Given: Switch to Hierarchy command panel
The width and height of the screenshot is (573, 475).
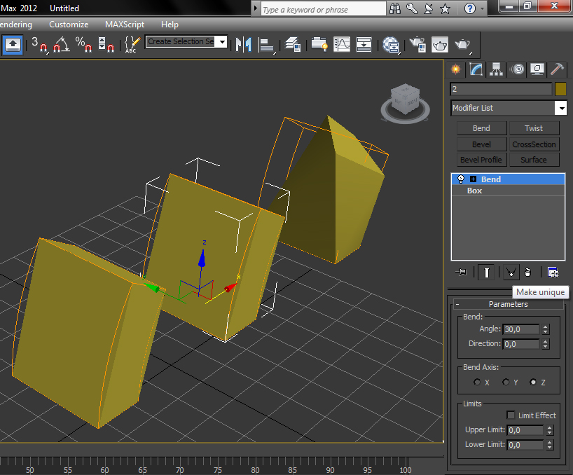Looking at the screenshot, I should 496,69.
